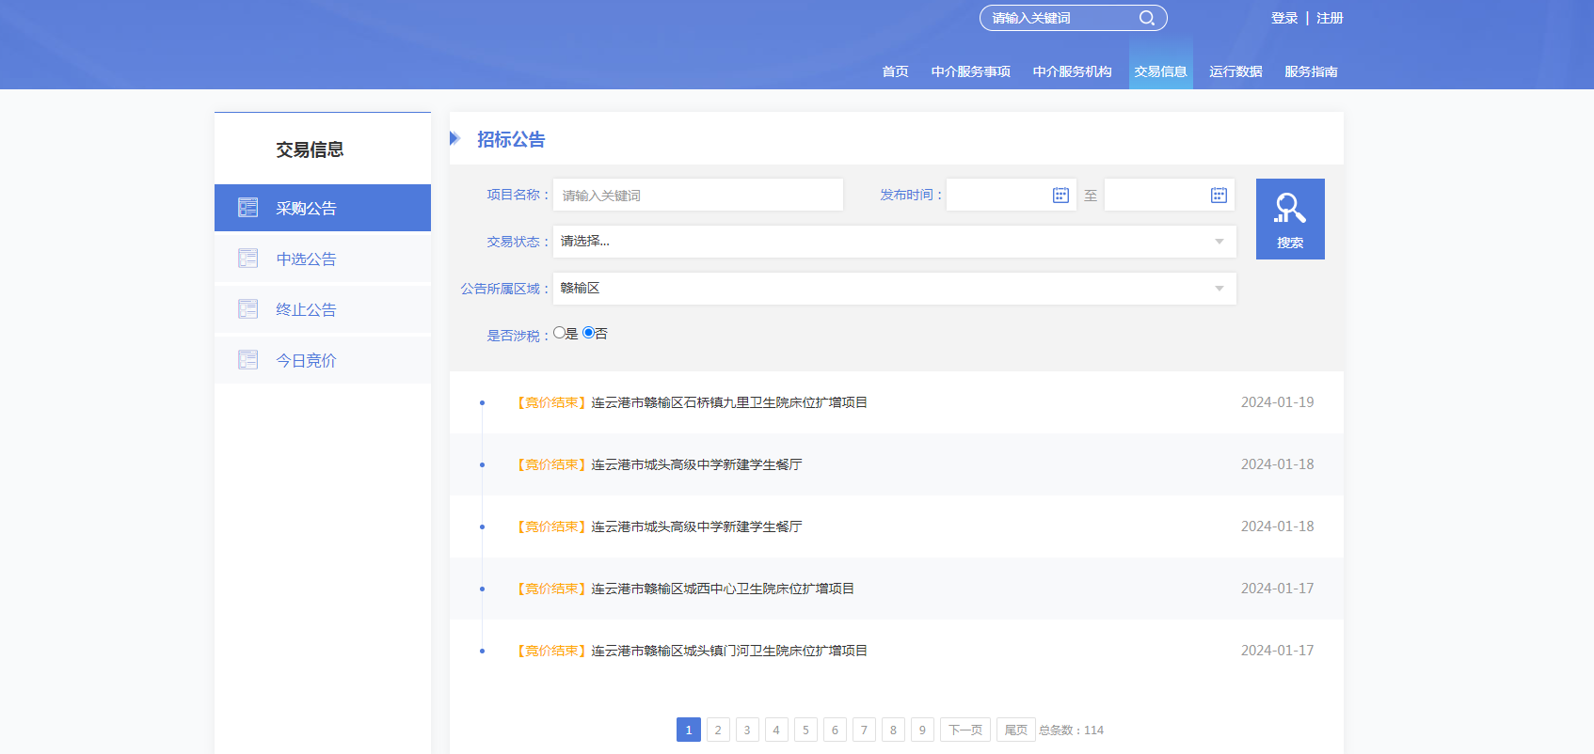Select 终止公告 in the sidebar

click(x=323, y=309)
